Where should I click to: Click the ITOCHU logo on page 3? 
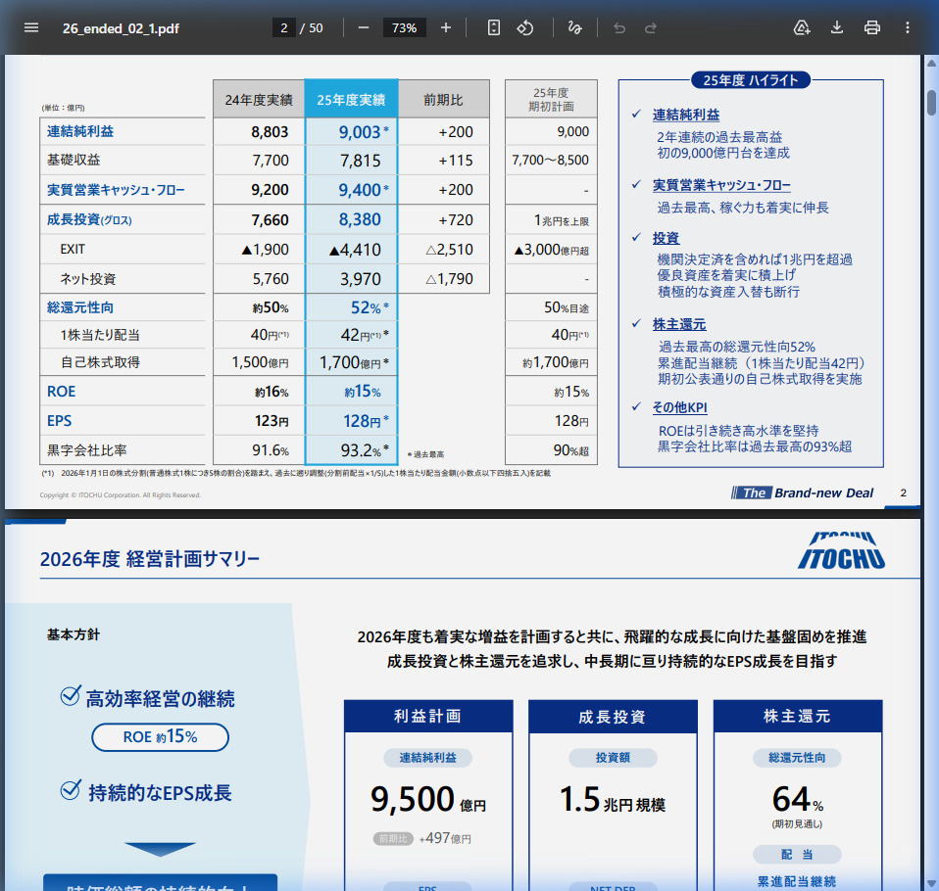tap(841, 550)
